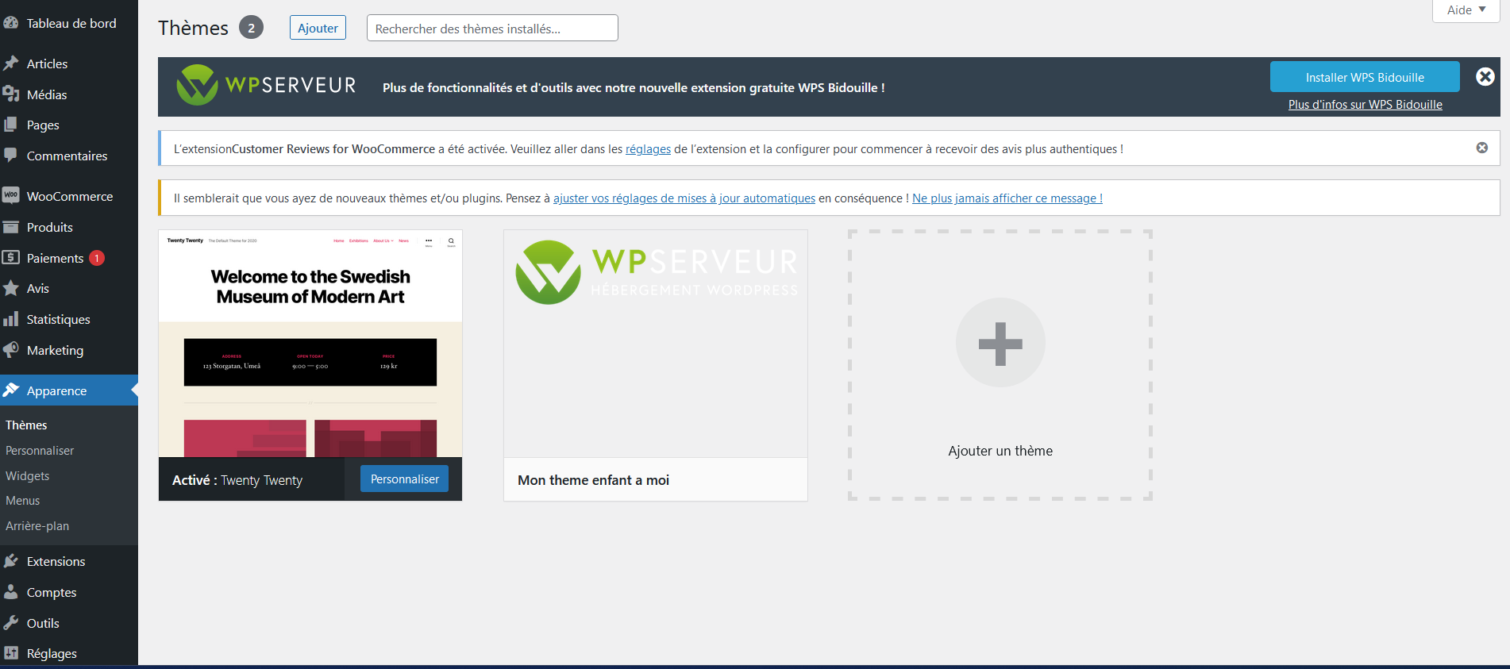This screenshot has height=669, width=1510.
Task: Open the Twenty Twenty theme screenshot
Action: [x=310, y=344]
